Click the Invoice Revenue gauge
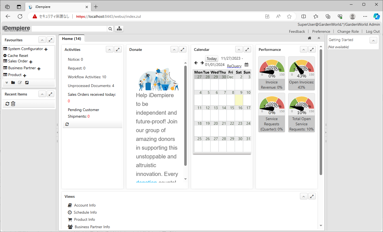This screenshot has width=383, height=232. click(272, 73)
